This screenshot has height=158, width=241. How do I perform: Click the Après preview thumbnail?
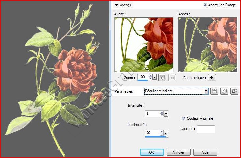pyautogui.click(x=207, y=45)
